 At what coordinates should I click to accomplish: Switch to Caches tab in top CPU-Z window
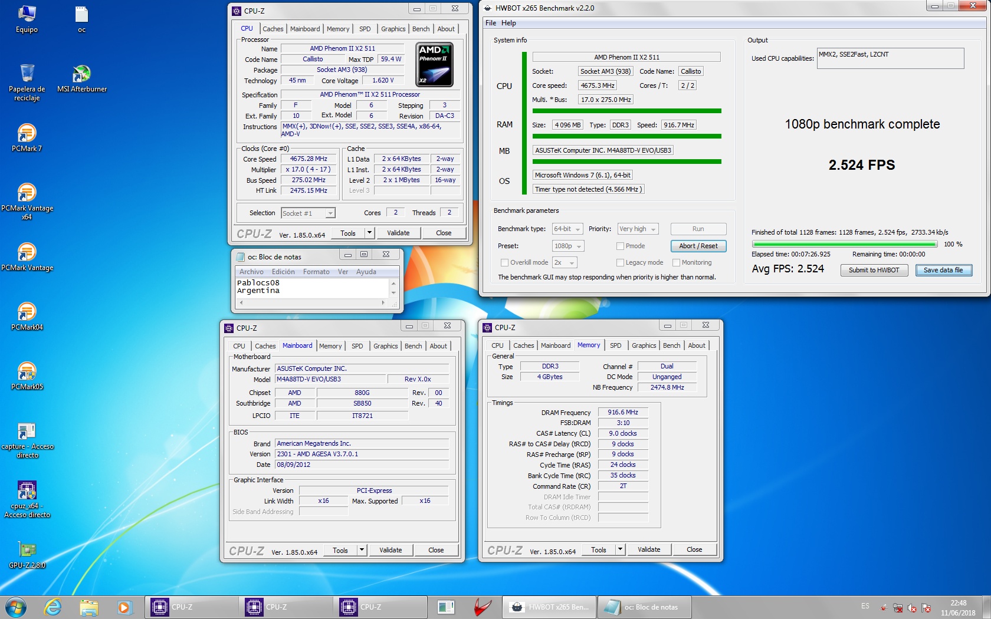[x=273, y=29]
